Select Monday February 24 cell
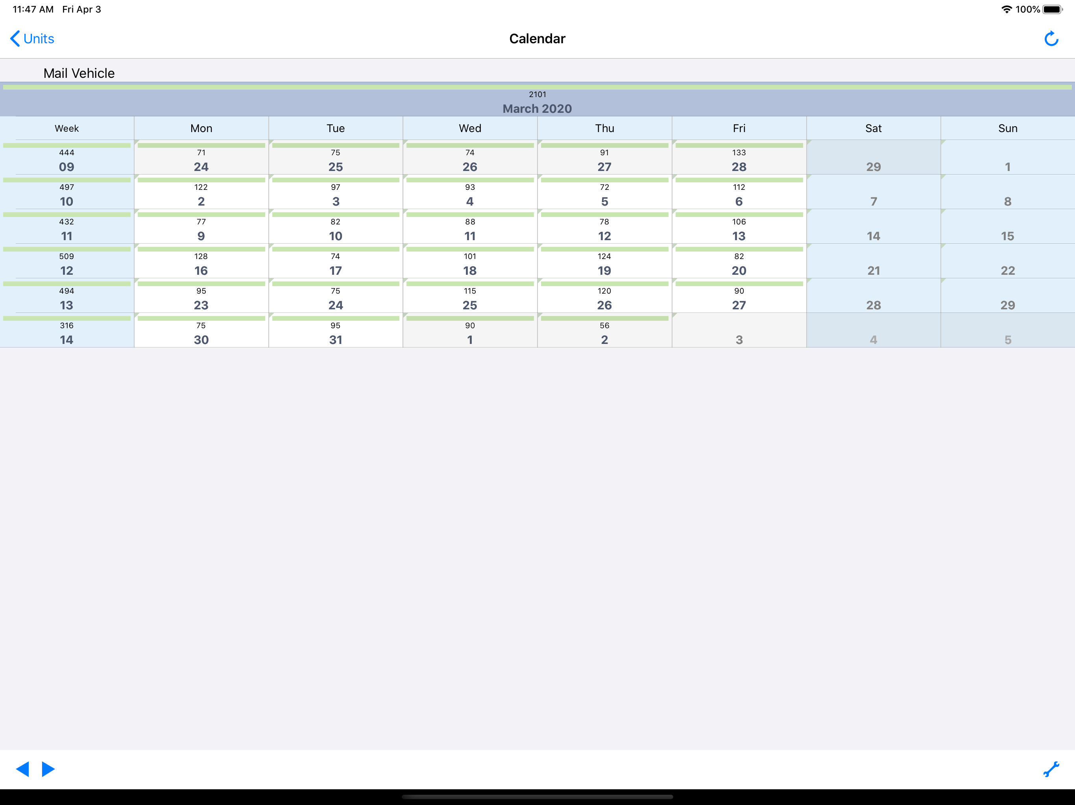Screen dimensions: 1075x805 point(201,157)
